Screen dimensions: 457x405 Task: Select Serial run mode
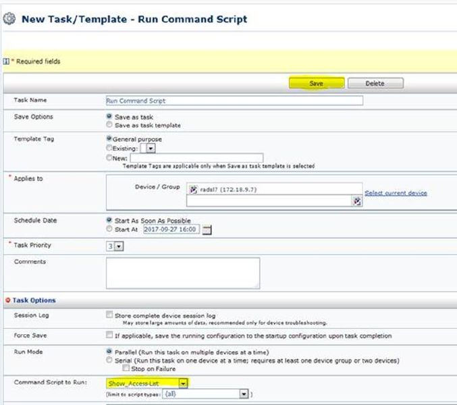pyautogui.click(x=109, y=360)
